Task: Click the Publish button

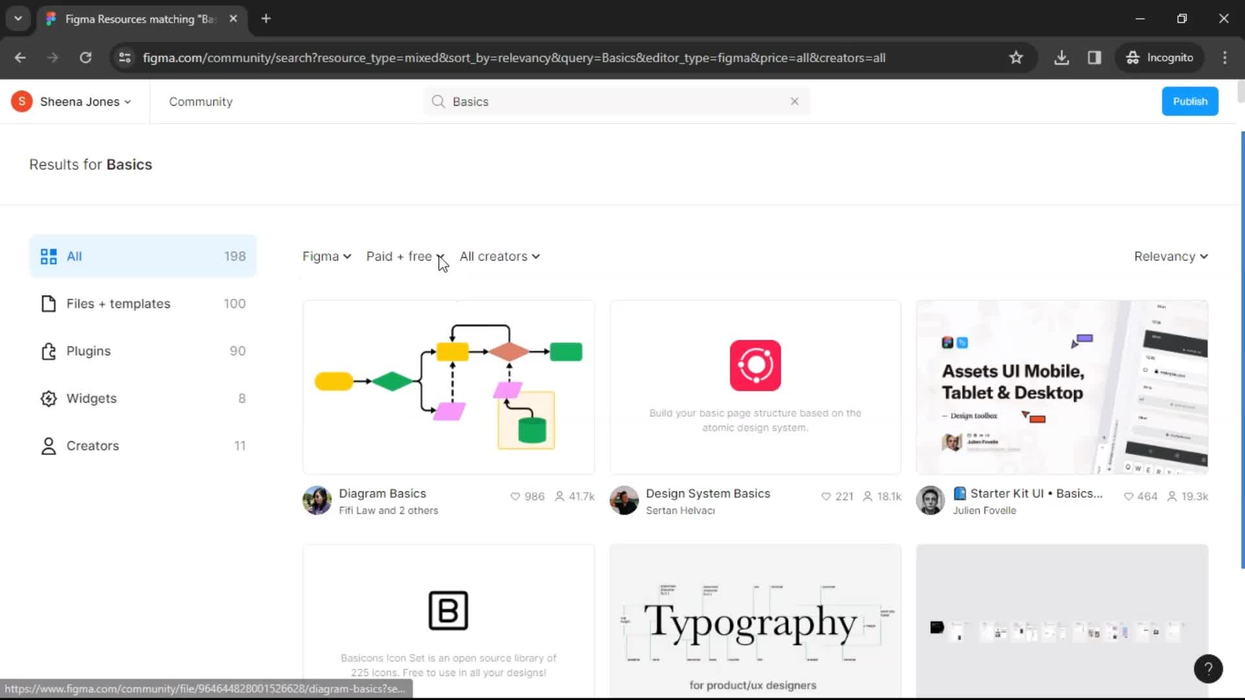Action: (1190, 102)
